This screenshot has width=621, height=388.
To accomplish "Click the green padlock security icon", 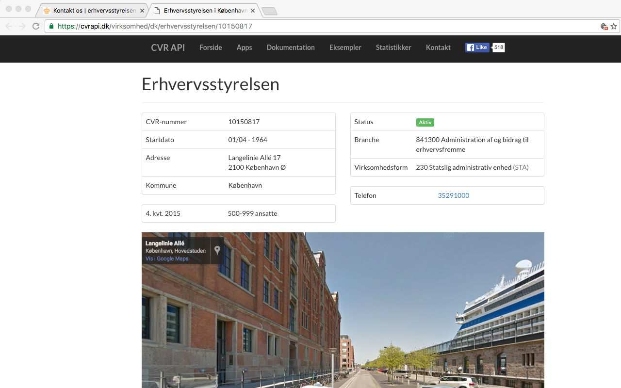I will click(x=51, y=26).
